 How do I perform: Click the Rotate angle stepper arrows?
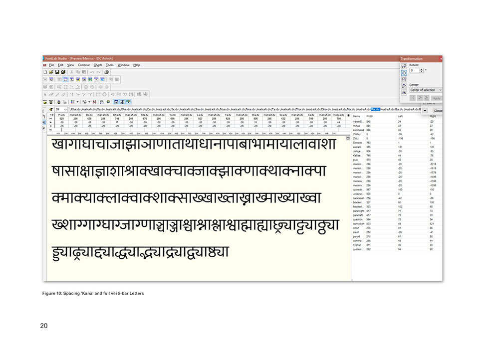(x=422, y=70)
